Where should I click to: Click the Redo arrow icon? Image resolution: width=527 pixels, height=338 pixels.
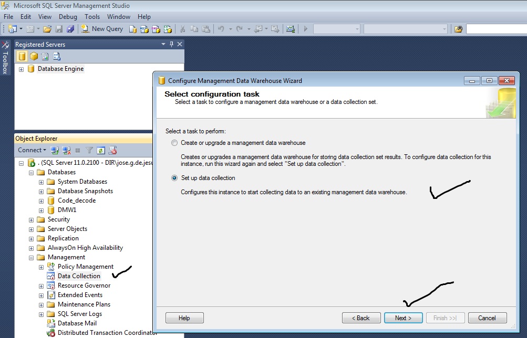click(239, 29)
